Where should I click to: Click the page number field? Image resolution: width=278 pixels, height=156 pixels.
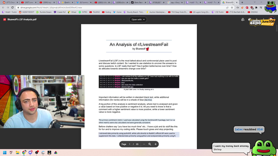(x=129, y=144)
